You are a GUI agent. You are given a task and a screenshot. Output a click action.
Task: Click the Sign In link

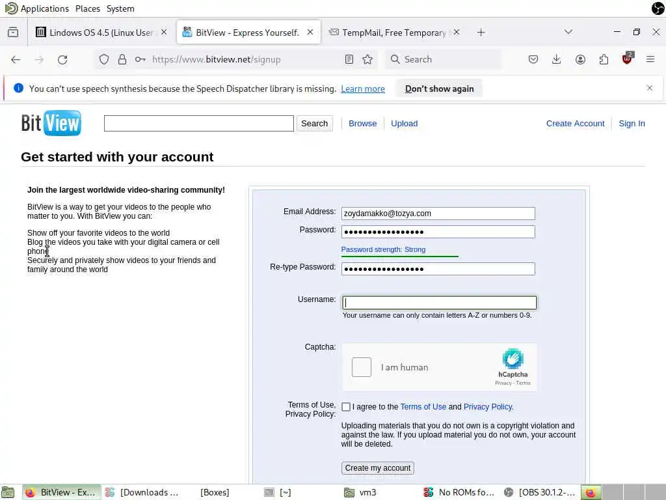tap(632, 123)
